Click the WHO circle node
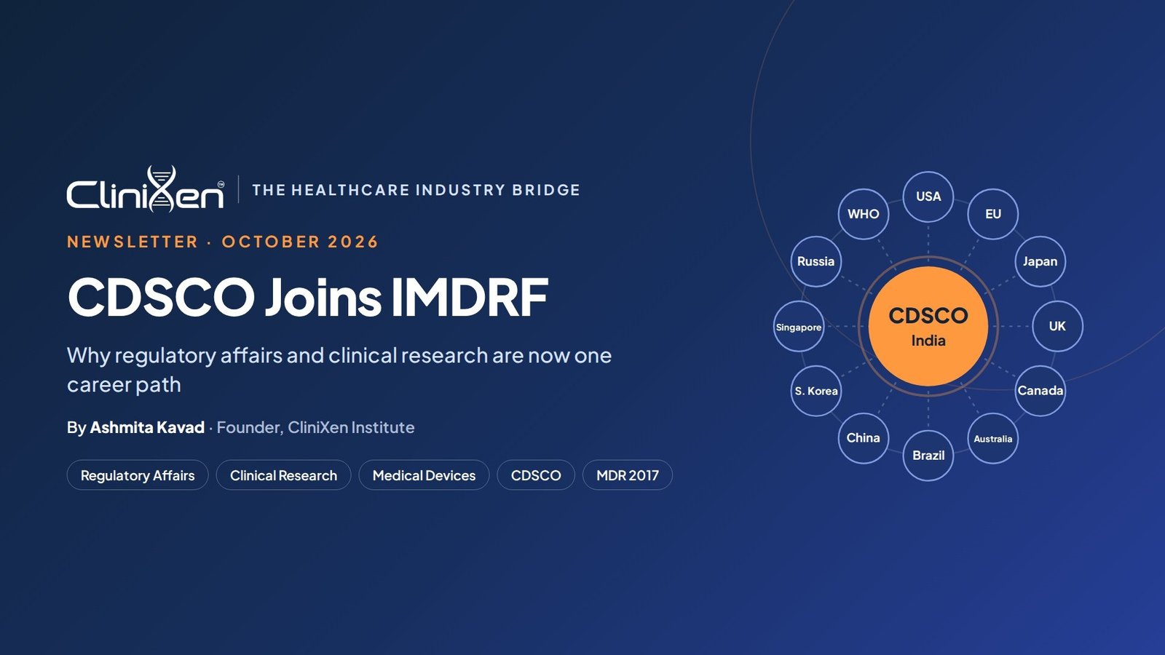 864,214
